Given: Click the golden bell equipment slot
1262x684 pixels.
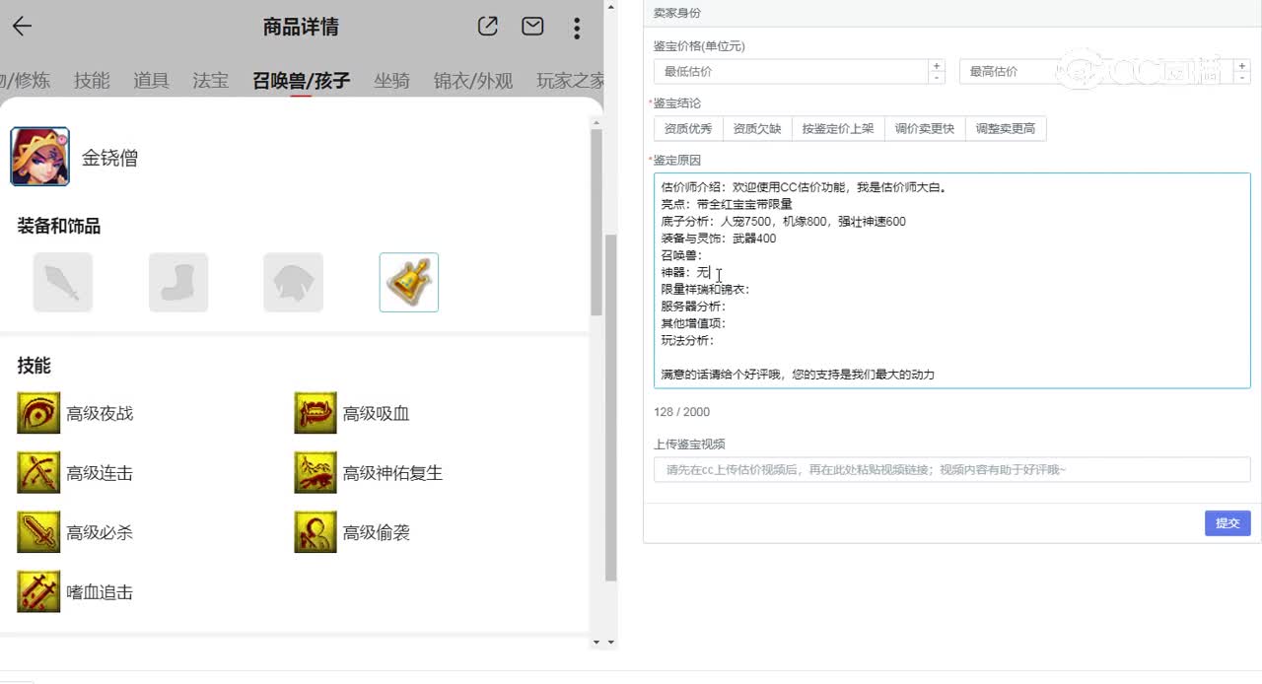Looking at the screenshot, I should point(408,282).
